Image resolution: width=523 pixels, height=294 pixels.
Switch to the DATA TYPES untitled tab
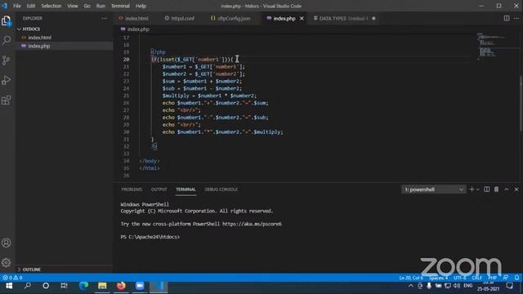tap(343, 18)
